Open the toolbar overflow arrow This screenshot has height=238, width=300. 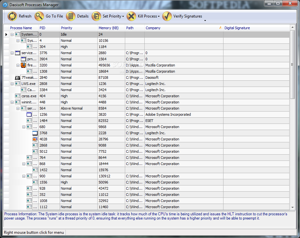tap(205, 20)
